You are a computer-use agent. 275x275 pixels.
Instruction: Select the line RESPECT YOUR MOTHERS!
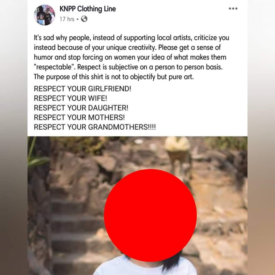pos(79,117)
